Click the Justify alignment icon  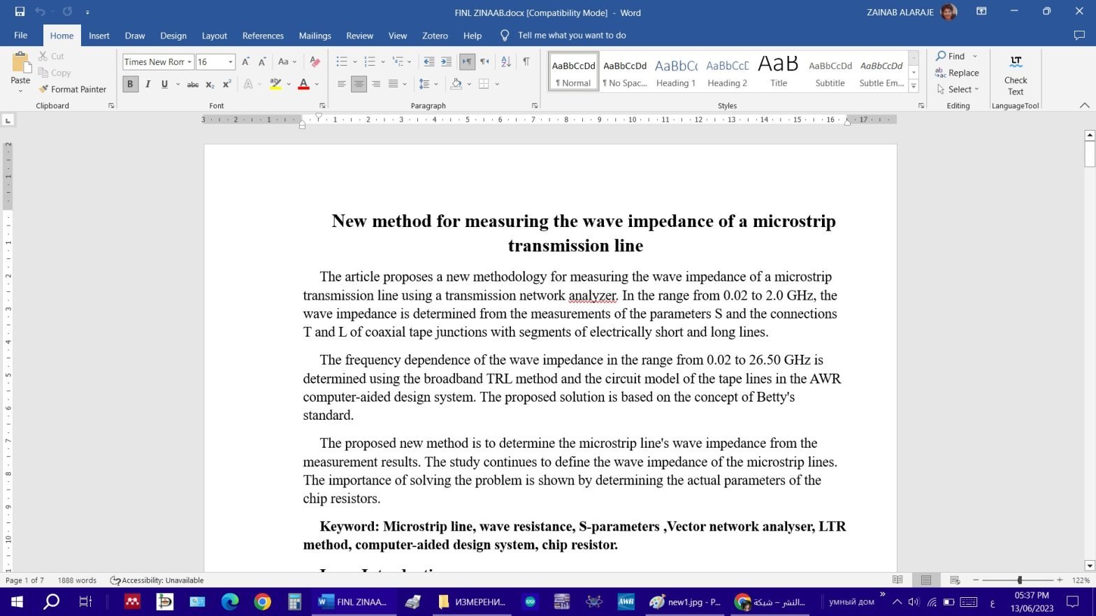tap(394, 85)
